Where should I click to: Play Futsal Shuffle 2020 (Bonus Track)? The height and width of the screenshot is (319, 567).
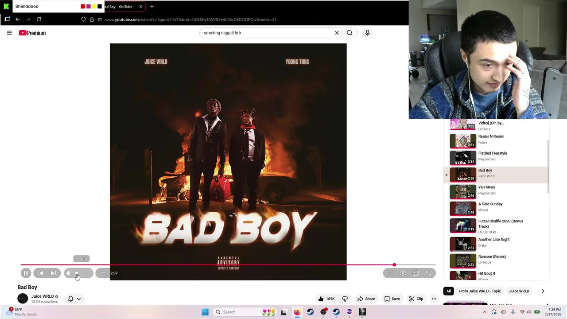[x=496, y=226]
